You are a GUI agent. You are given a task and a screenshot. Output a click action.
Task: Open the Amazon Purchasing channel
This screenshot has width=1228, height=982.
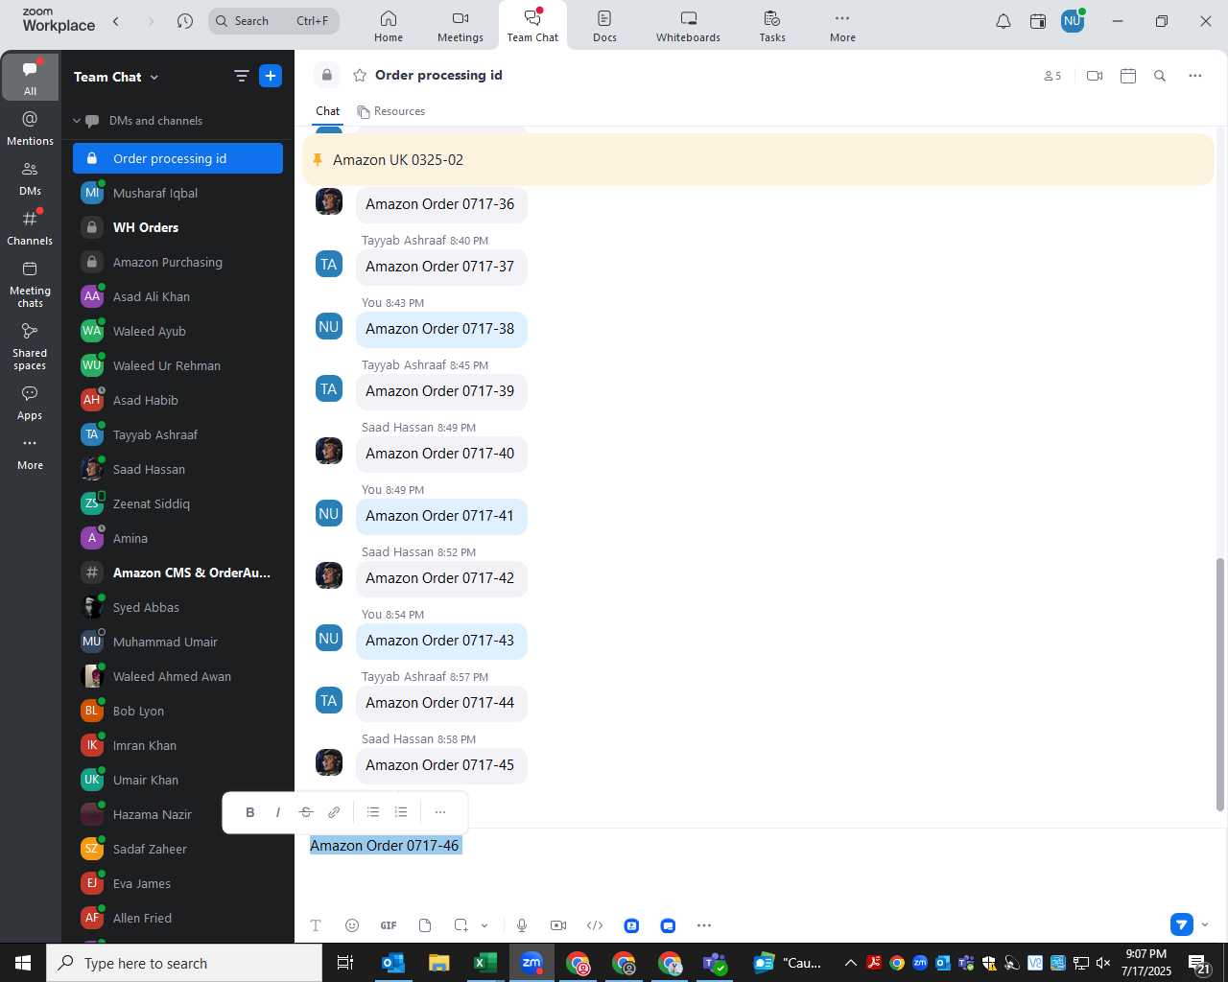coord(177,262)
